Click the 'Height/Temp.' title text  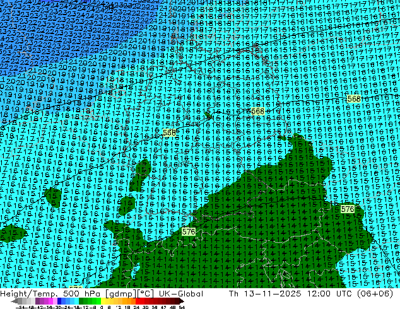(x=28, y=294)
